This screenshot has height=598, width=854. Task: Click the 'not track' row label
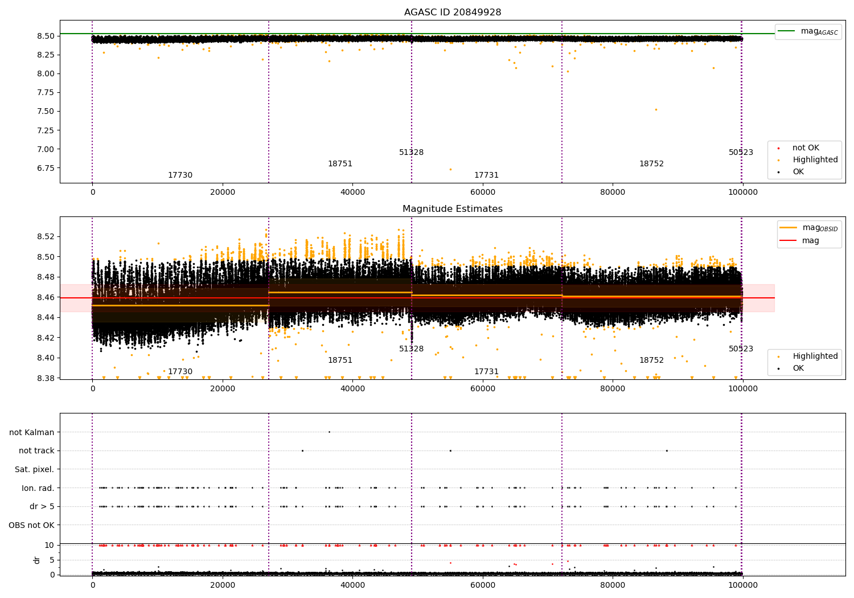36,451
